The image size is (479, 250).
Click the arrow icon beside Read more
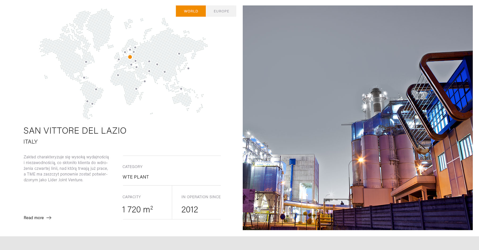tap(49, 218)
